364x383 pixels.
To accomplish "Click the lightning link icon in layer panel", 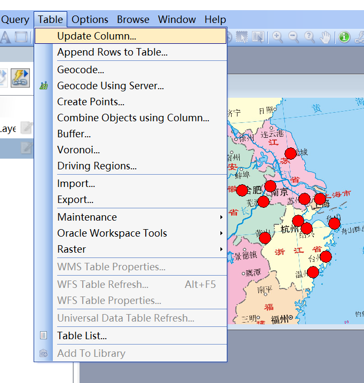I will [20, 77].
